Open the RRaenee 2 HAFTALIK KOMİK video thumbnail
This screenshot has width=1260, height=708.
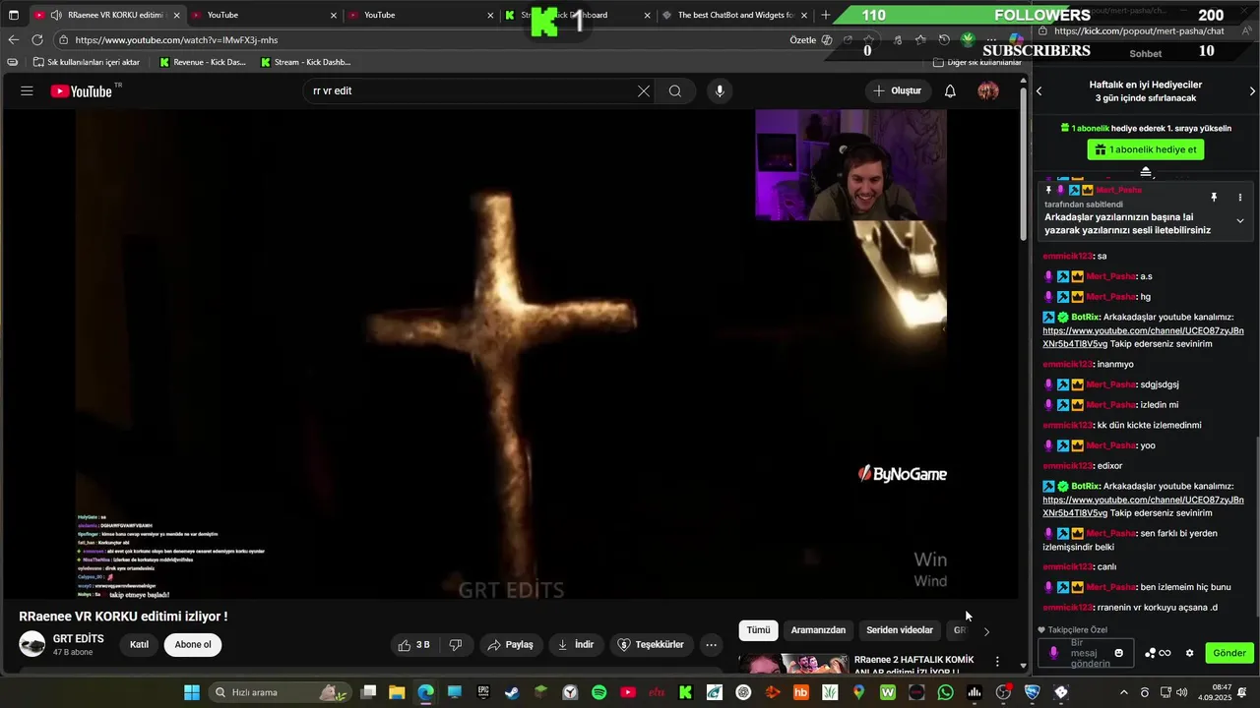point(793,664)
